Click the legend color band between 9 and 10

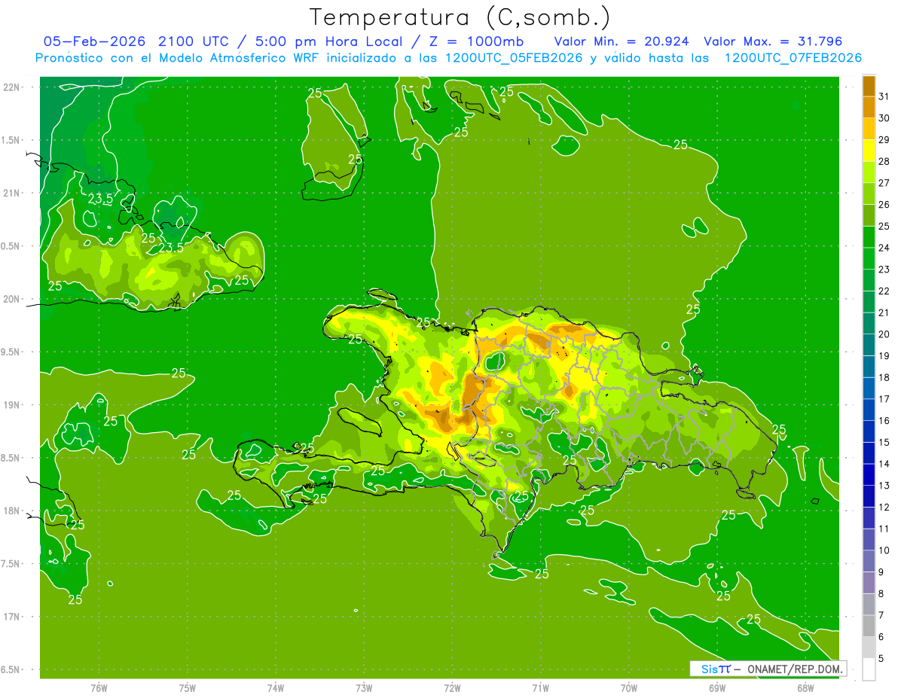pos(869,562)
